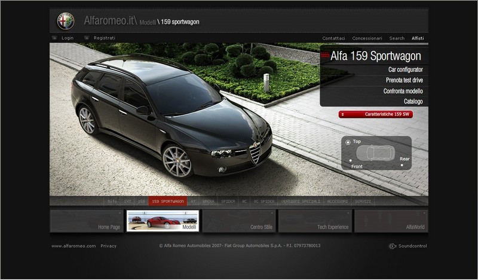Click the top-view car diagram
The width and height of the screenshot is (478, 280).
[376, 153]
